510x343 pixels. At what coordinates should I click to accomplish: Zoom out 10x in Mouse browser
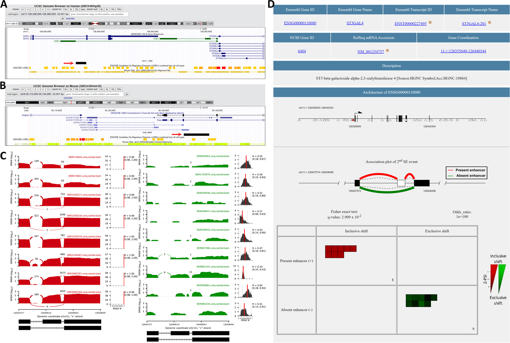[113, 89]
